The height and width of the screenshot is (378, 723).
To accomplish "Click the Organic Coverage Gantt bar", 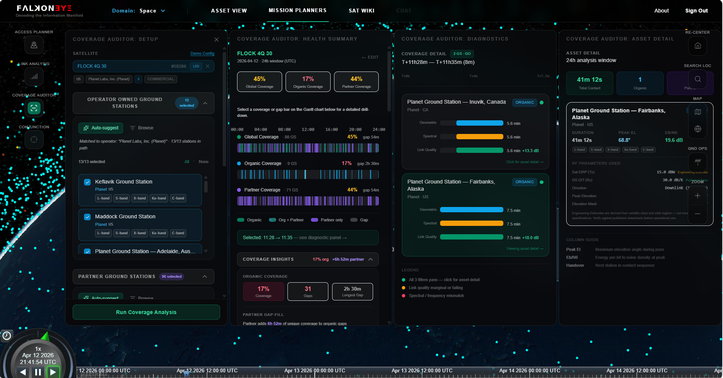I will [308, 174].
